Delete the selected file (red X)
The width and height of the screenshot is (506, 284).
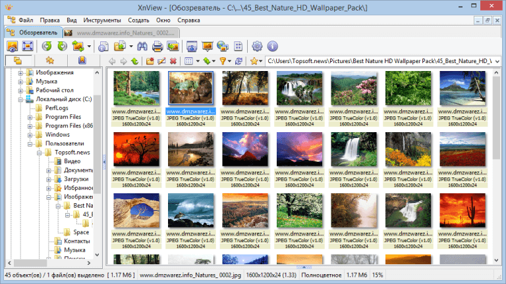(x=173, y=61)
